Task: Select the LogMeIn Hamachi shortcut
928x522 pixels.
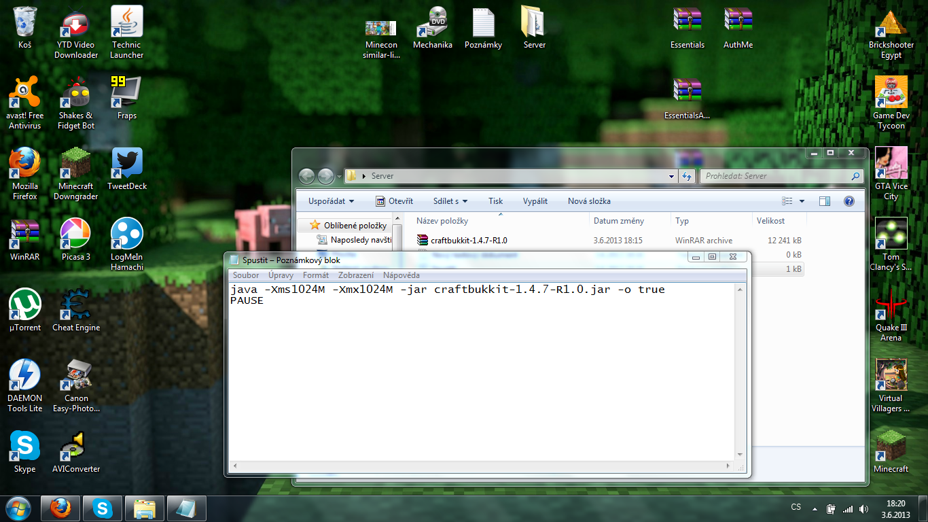Action: [x=126, y=235]
